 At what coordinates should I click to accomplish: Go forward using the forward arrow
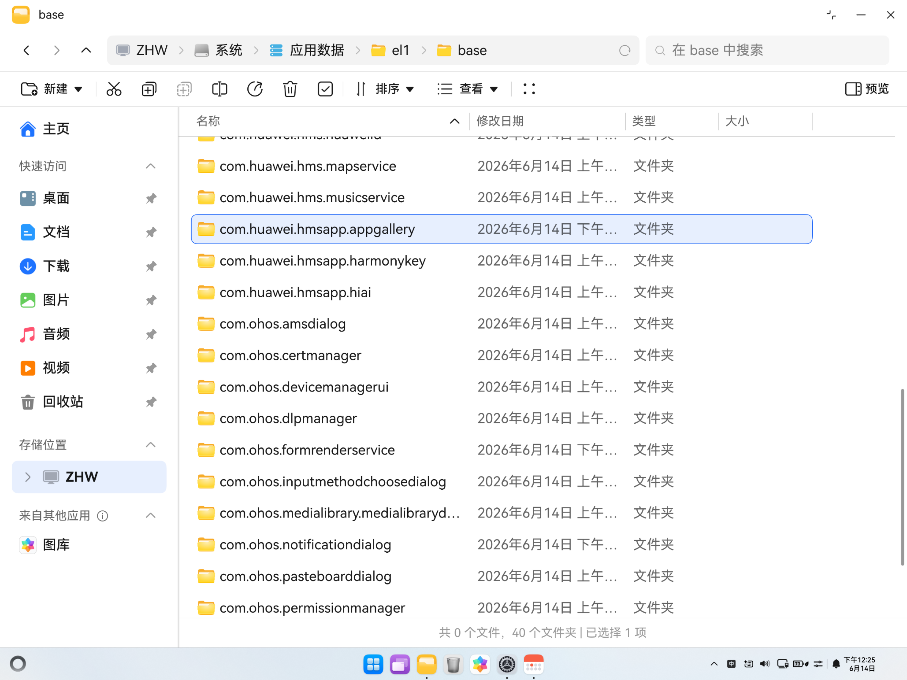pyautogui.click(x=57, y=50)
